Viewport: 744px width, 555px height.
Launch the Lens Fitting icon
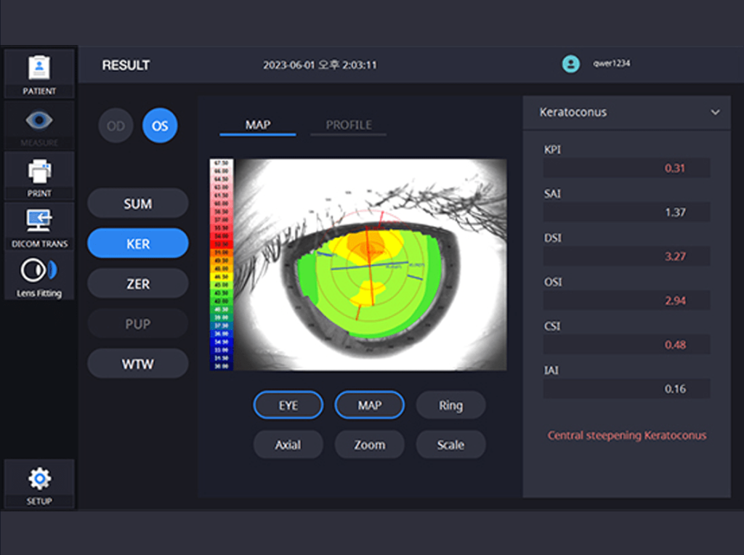click(x=39, y=272)
